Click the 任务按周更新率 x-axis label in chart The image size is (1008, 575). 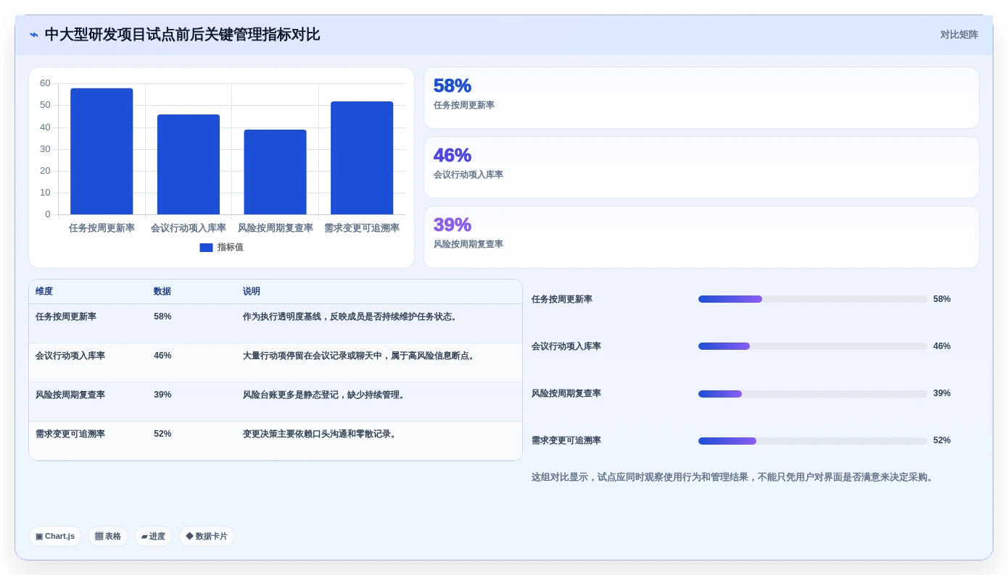[x=102, y=228]
